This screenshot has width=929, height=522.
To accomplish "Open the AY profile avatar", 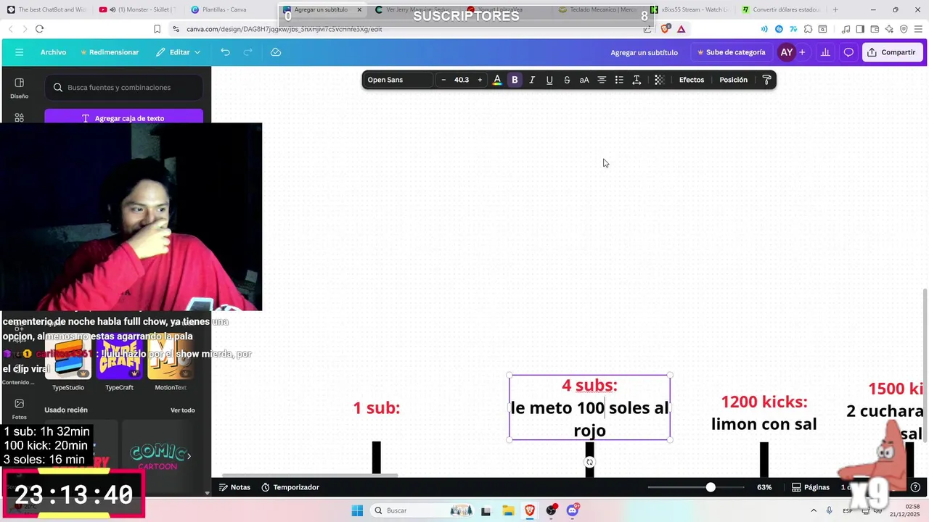I will pos(786,52).
